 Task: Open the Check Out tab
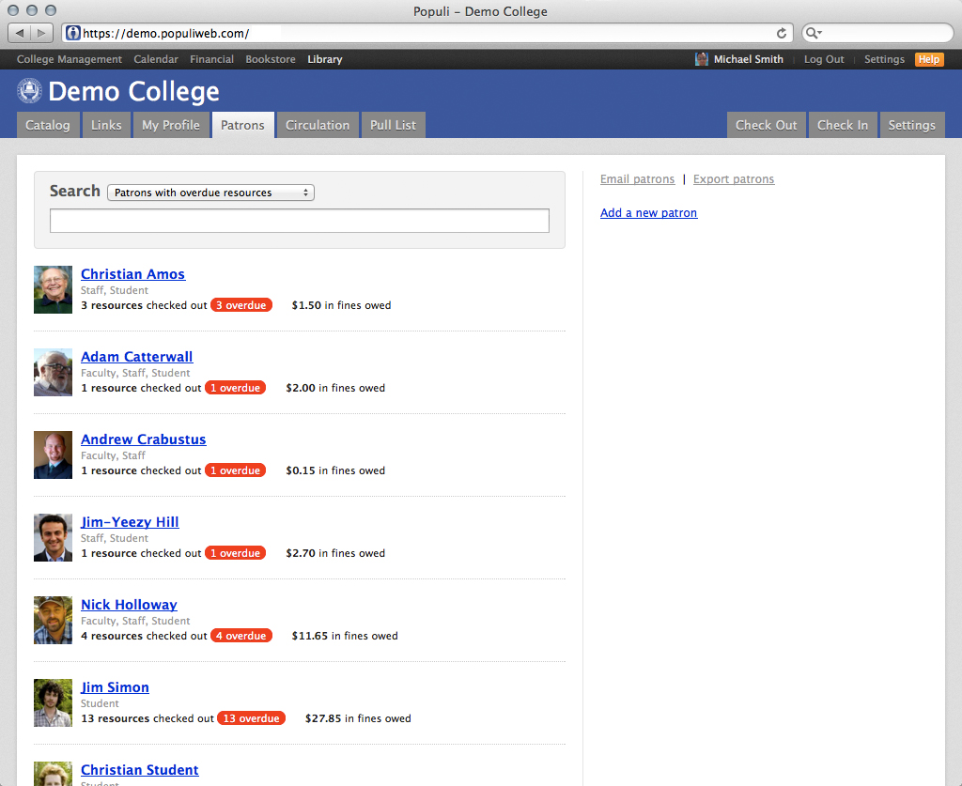pos(767,125)
